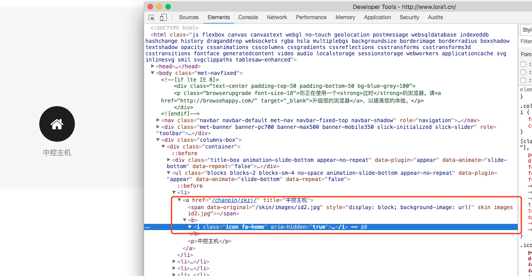Tick the topmost Force state checkbox
The height and width of the screenshot is (276, 532).
[x=523, y=64]
